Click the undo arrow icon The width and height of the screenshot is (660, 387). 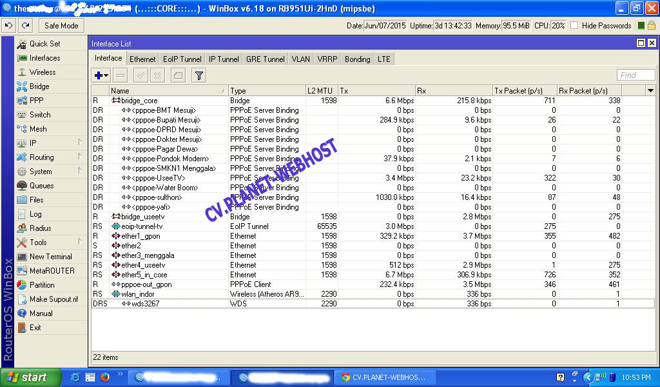tap(9, 26)
